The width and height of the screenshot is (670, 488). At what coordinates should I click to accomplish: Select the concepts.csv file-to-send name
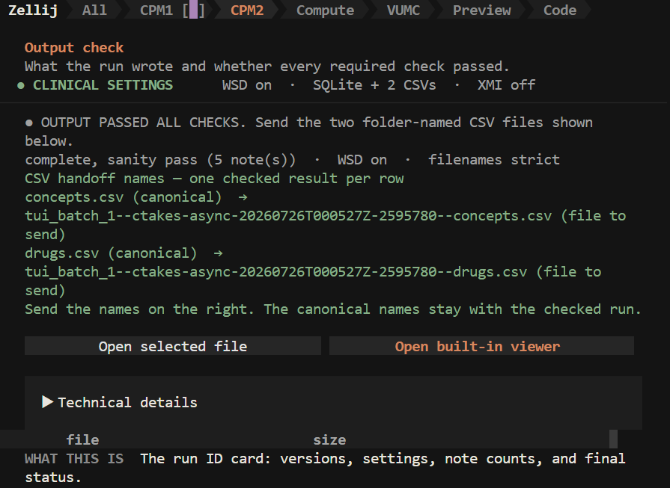(x=288, y=216)
